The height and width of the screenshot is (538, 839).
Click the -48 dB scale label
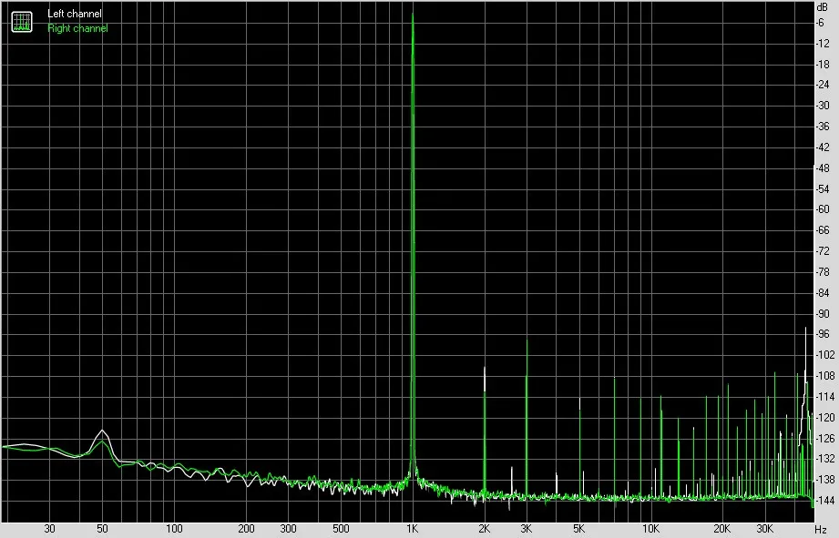click(823, 167)
